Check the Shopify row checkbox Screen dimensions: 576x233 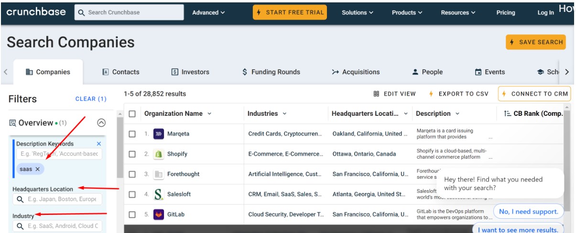coord(132,154)
